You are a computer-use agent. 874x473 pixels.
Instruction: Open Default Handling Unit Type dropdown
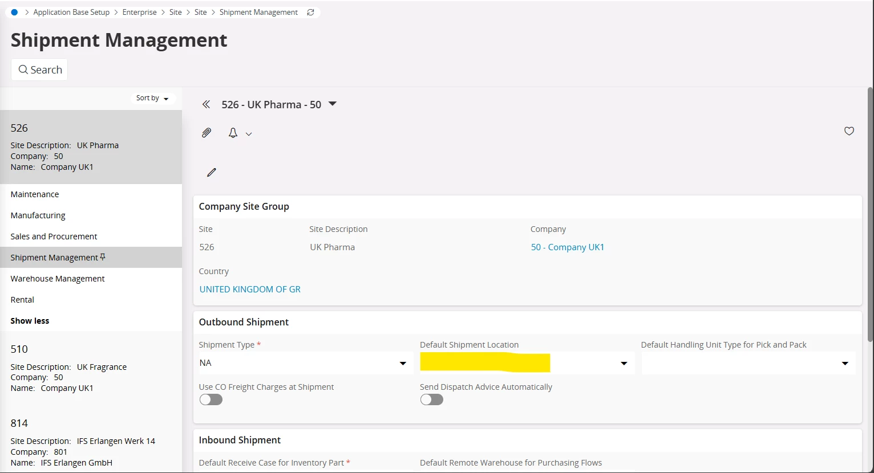click(845, 363)
